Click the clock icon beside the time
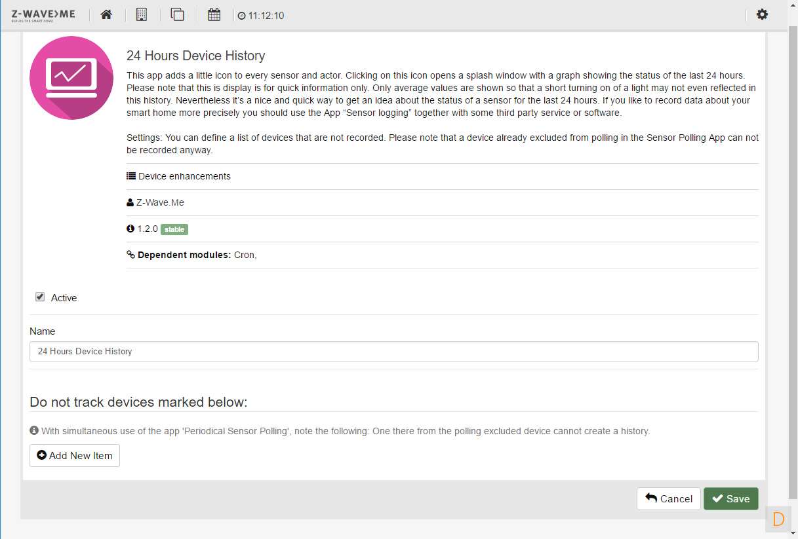This screenshot has height=539, width=798. click(x=241, y=16)
